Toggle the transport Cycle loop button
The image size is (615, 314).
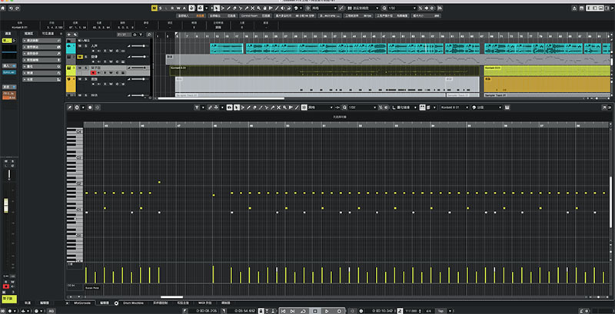[x=304, y=311]
